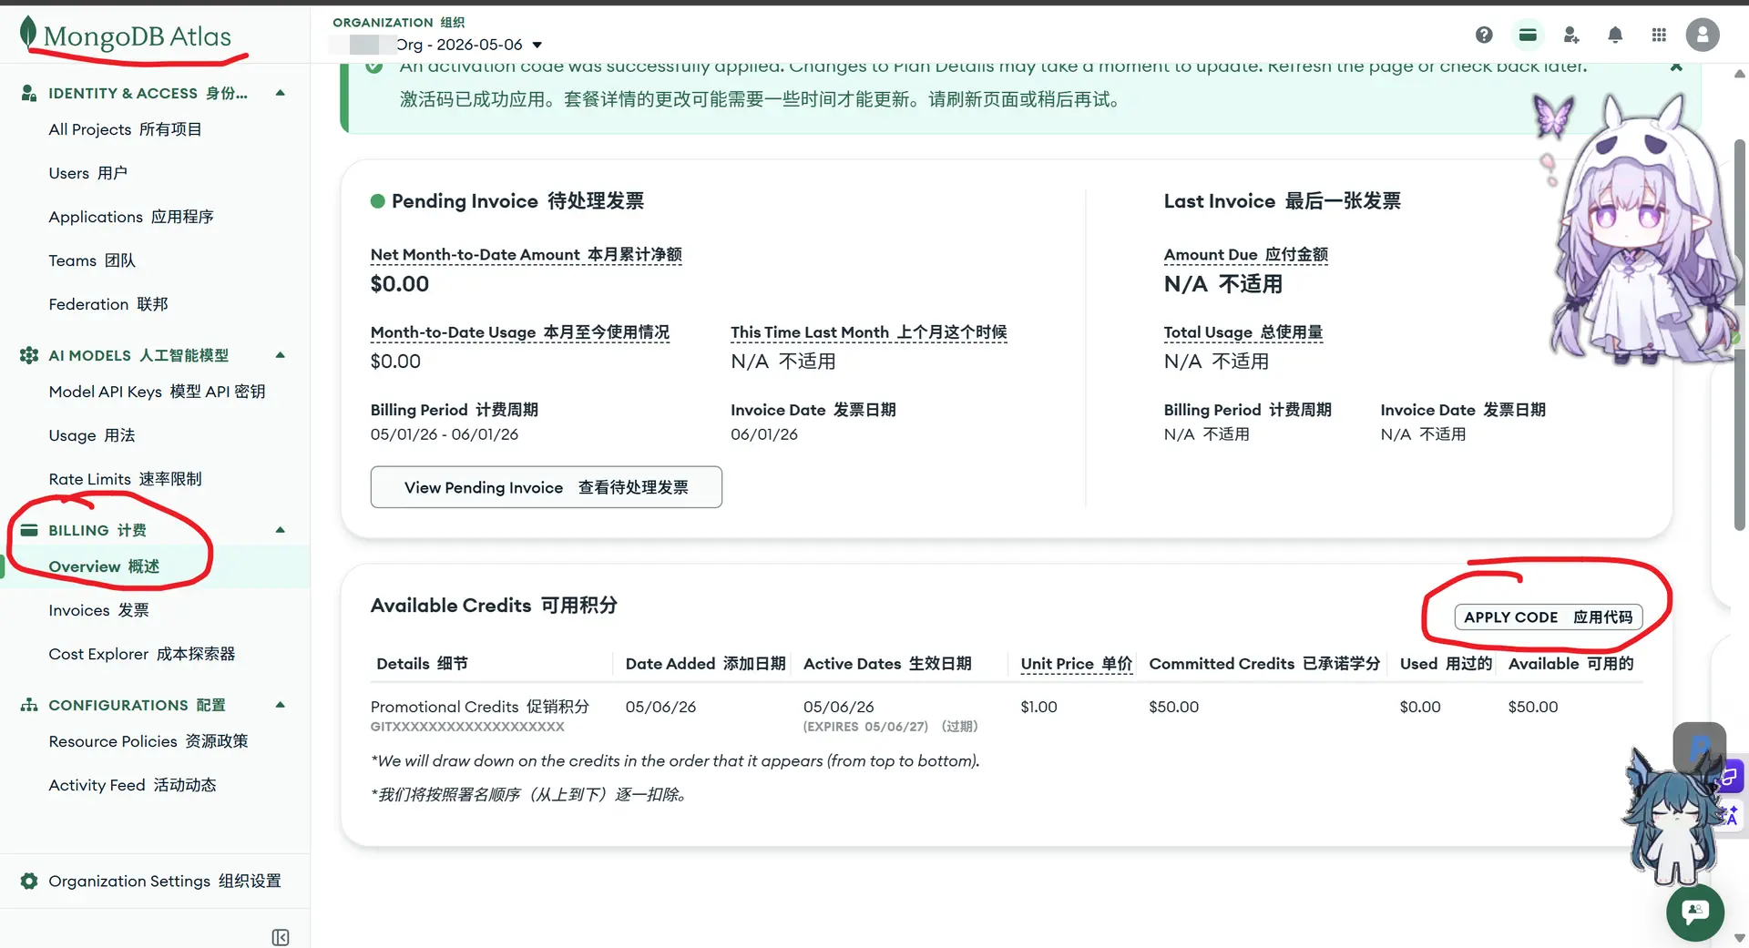This screenshot has height=948, width=1749.
Task: Click the Available Credits heading
Action: pos(494,606)
